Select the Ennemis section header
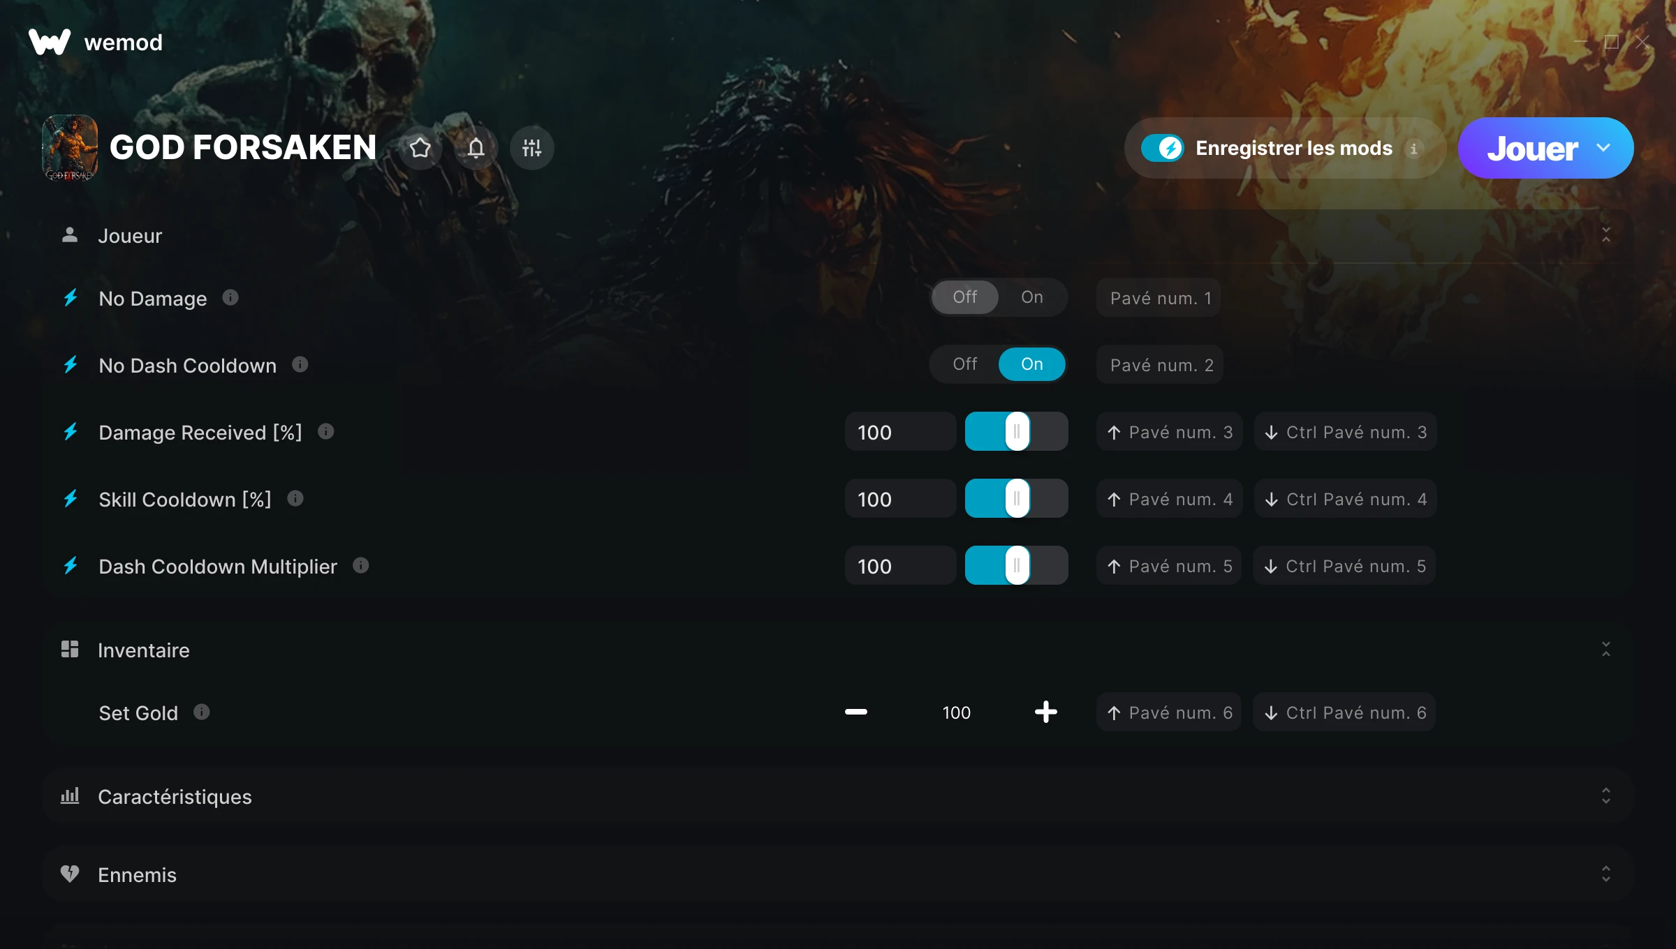 [x=137, y=874]
